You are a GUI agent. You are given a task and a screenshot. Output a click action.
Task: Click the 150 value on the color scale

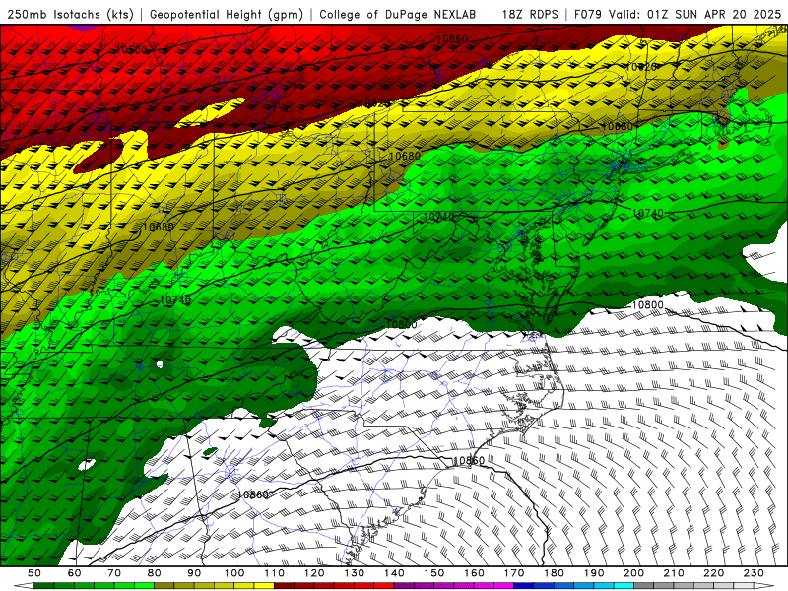(434, 573)
